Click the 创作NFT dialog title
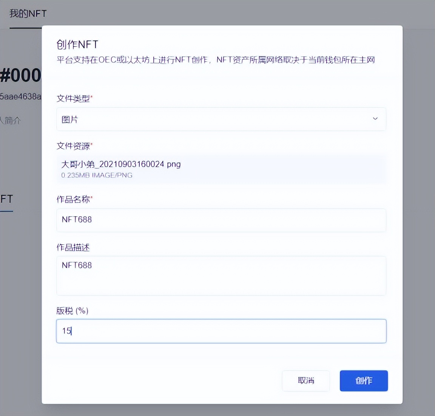Image resolution: width=435 pixels, height=416 pixels. point(77,45)
